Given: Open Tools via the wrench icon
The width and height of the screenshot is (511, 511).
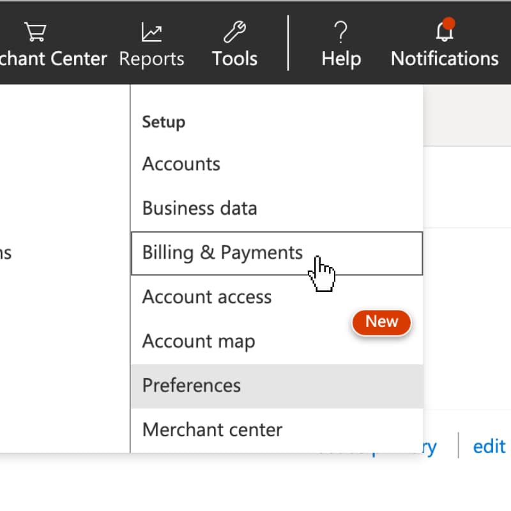Looking at the screenshot, I should click(x=234, y=31).
